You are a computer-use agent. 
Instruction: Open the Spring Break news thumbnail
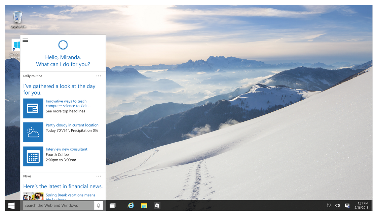point(33,196)
